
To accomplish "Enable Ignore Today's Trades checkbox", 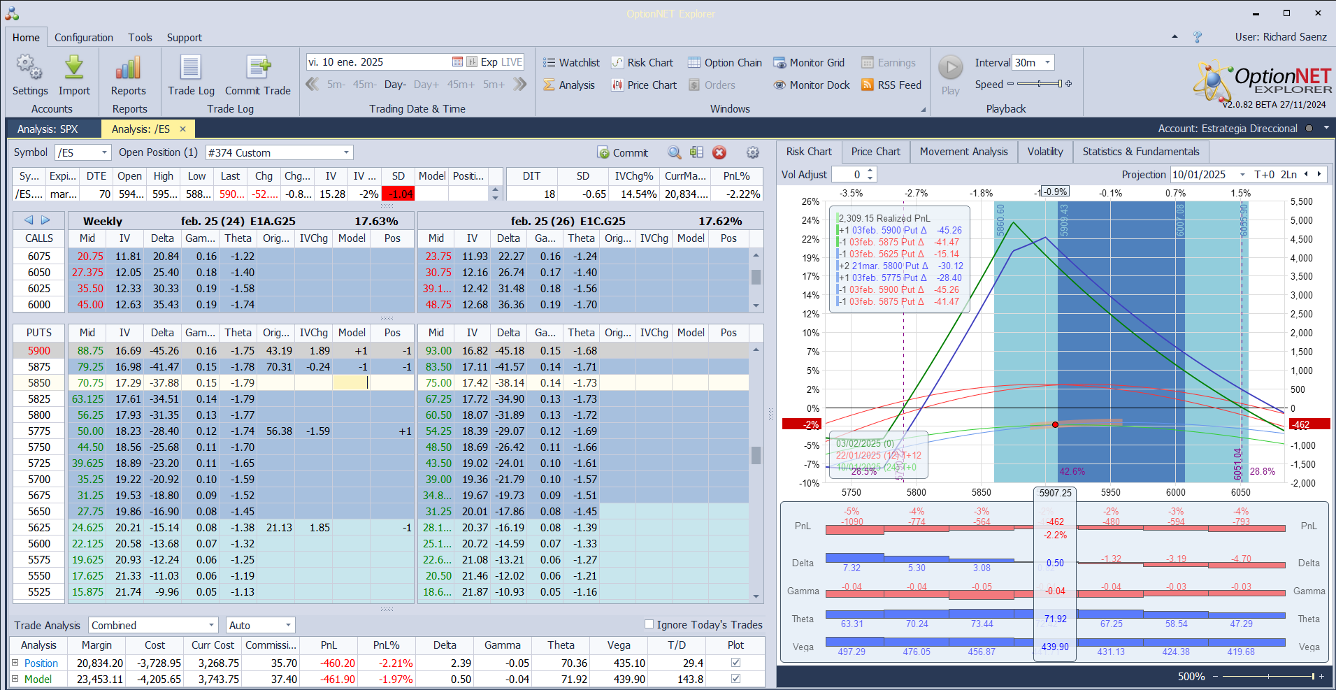I will pos(649,624).
